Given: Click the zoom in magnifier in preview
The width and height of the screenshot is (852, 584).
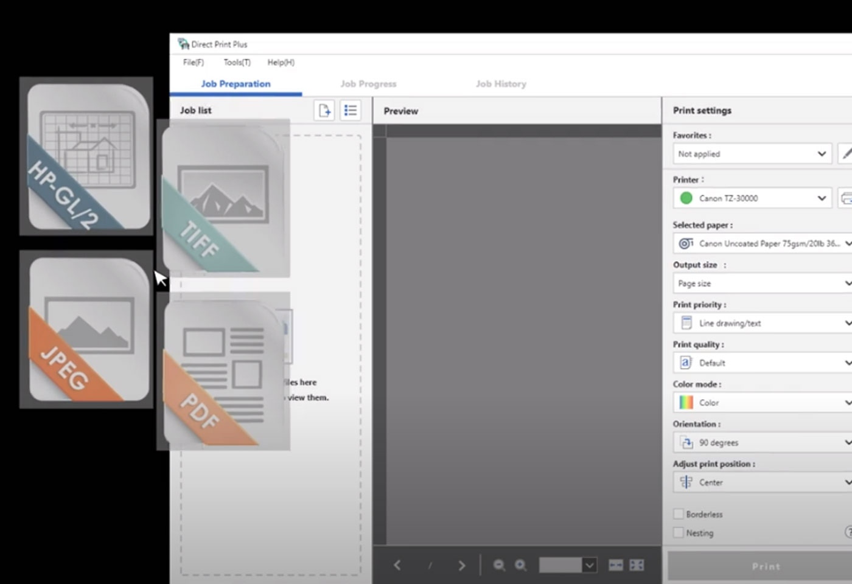Looking at the screenshot, I should click(521, 565).
